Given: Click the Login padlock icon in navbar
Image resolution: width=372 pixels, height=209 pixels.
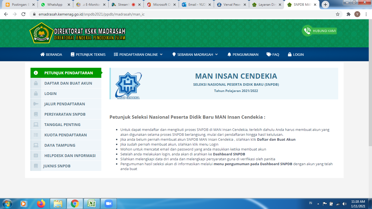Looking at the screenshot, I should (x=290, y=54).
